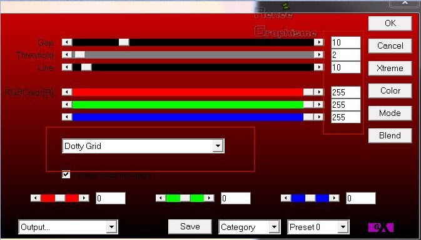The image size is (421, 240).
Task: Click the Gap value field showing 10
Action: (x=345, y=42)
